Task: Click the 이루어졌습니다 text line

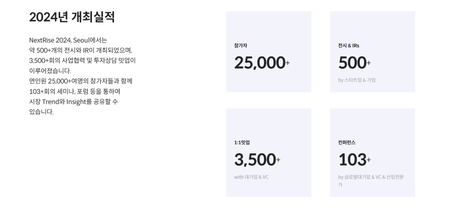Action: click(x=50, y=71)
